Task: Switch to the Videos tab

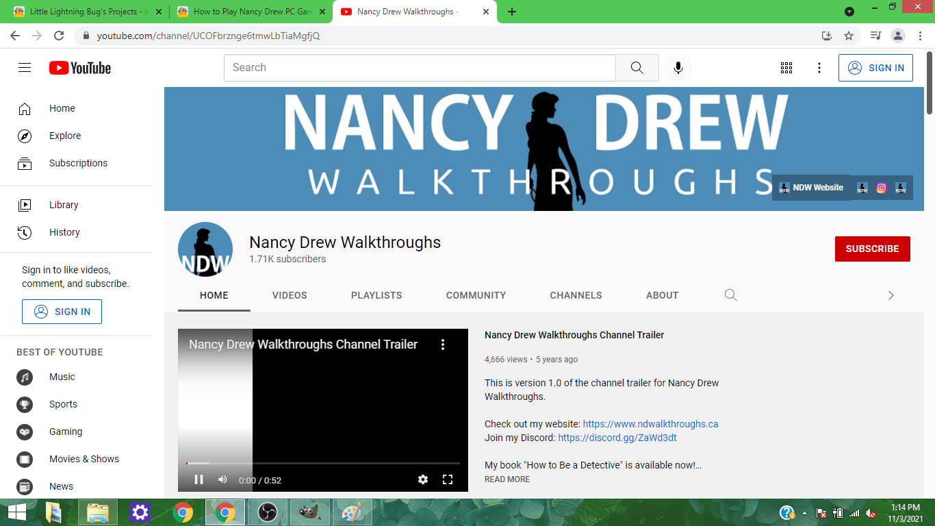Action: 290,295
